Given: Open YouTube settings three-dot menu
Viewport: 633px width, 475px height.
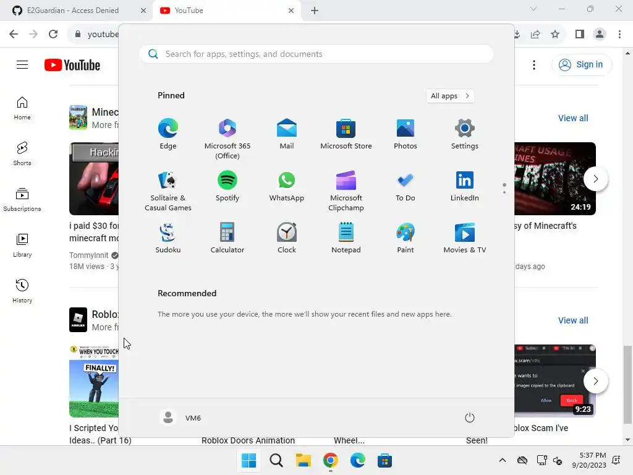Looking at the screenshot, I should tap(533, 65).
